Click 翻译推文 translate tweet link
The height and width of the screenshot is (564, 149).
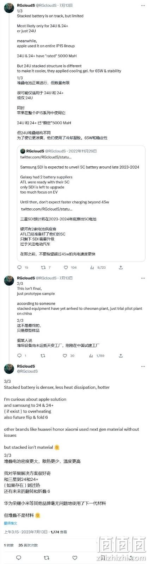[11, 523]
